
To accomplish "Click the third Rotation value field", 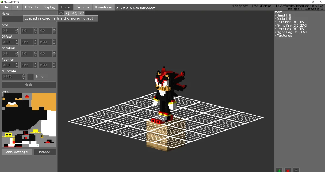I will (46, 54).
